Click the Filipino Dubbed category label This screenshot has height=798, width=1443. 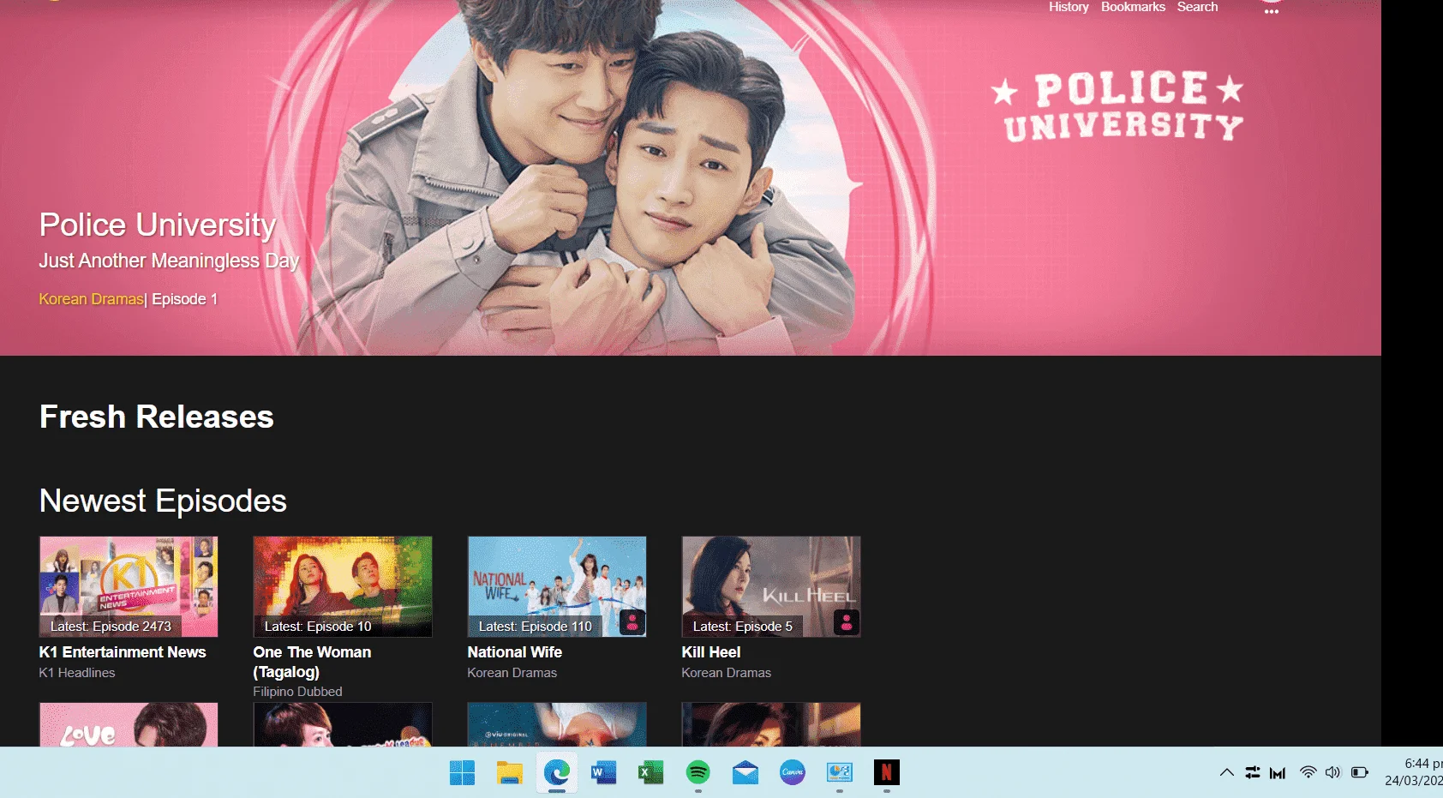click(297, 692)
